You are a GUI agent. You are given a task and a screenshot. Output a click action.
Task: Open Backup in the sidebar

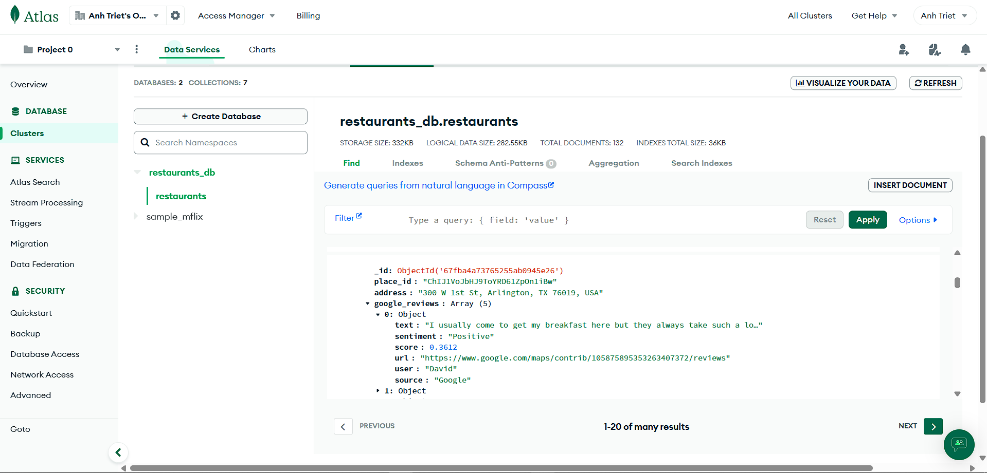25,334
